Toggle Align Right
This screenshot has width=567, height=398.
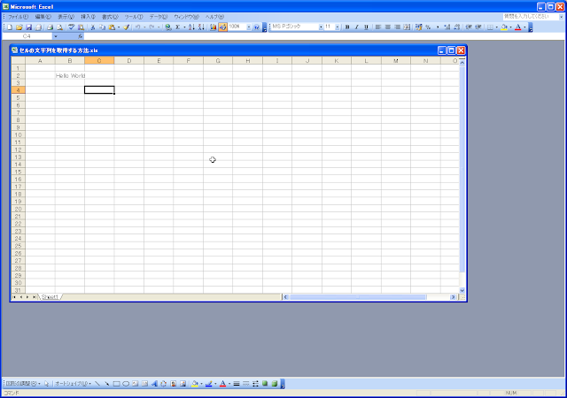(397, 27)
